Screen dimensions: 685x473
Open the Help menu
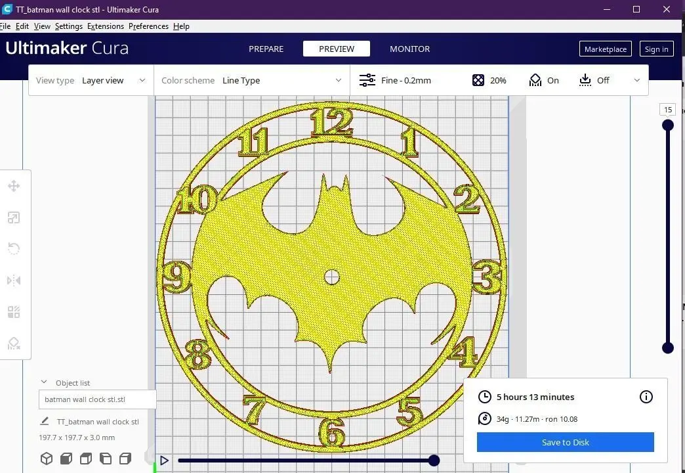click(x=181, y=26)
